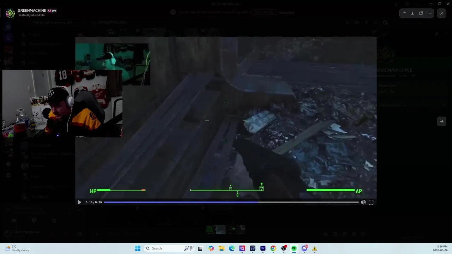Switch to Spotify in the taskbar
The image size is (452, 254).
294,248
